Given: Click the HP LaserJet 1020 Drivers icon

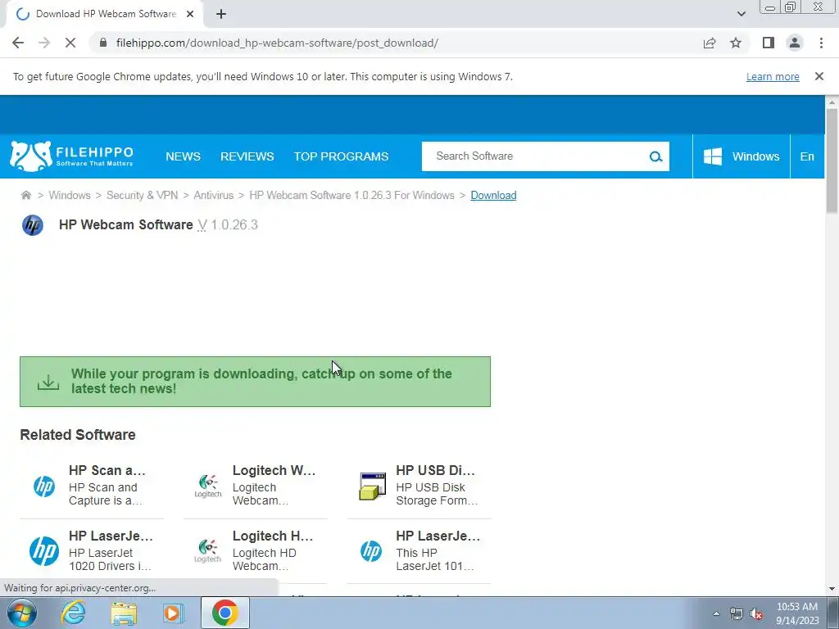Looking at the screenshot, I should [x=44, y=551].
